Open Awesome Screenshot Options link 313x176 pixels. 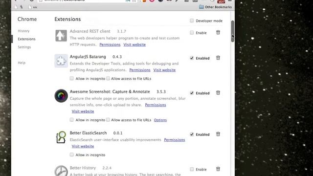(x=160, y=120)
